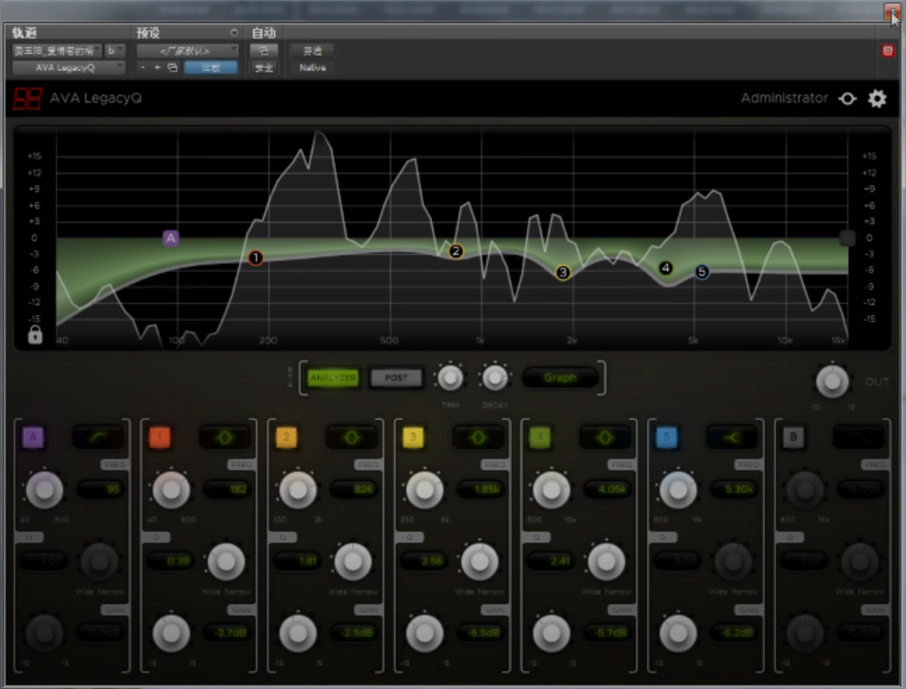Click band 1's bell filter shape icon

(x=224, y=438)
